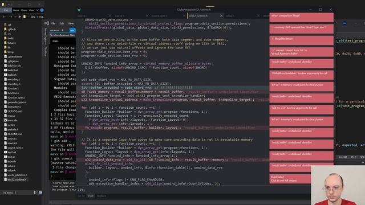
Task: Click Build failed notification for full output
Action: pyautogui.click(x=290, y=179)
